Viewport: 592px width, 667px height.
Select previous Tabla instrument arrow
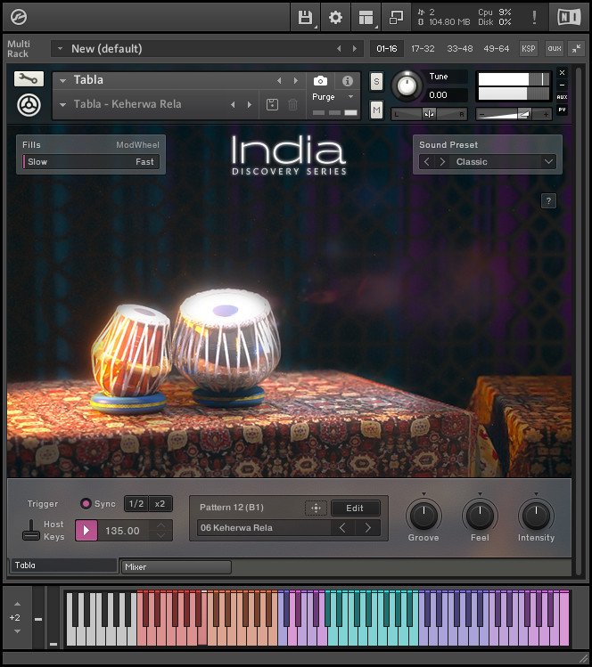tap(279, 80)
